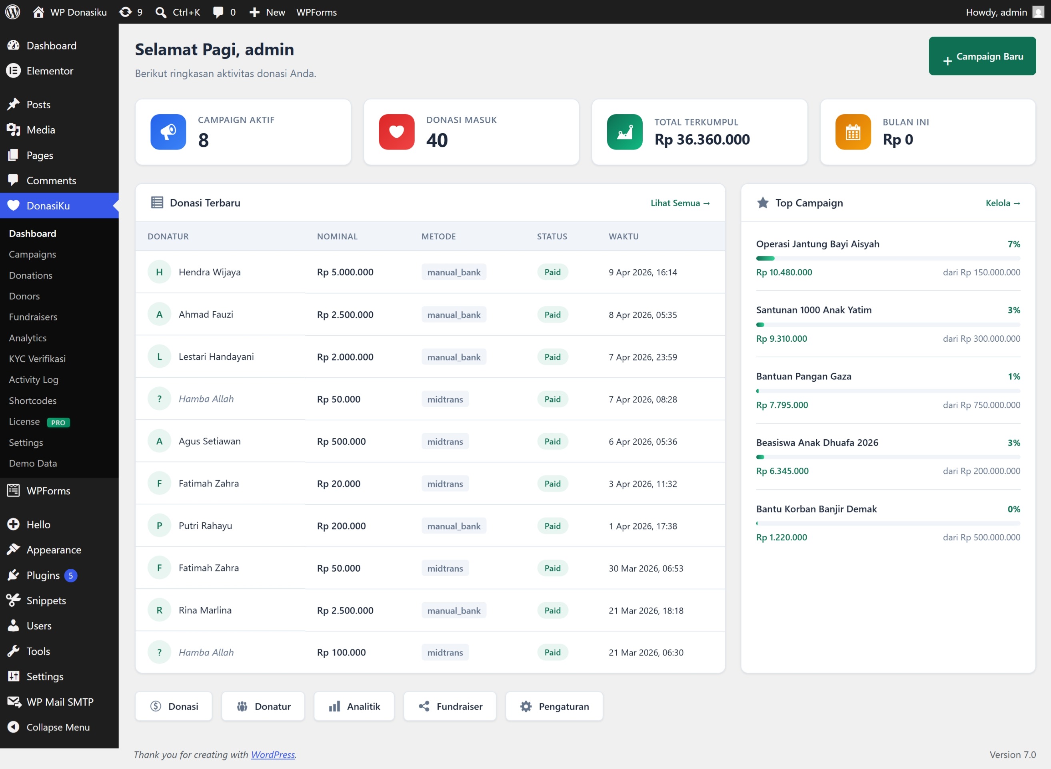
Task: Click the Top Campaign star icon
Action: pos(763,203)
